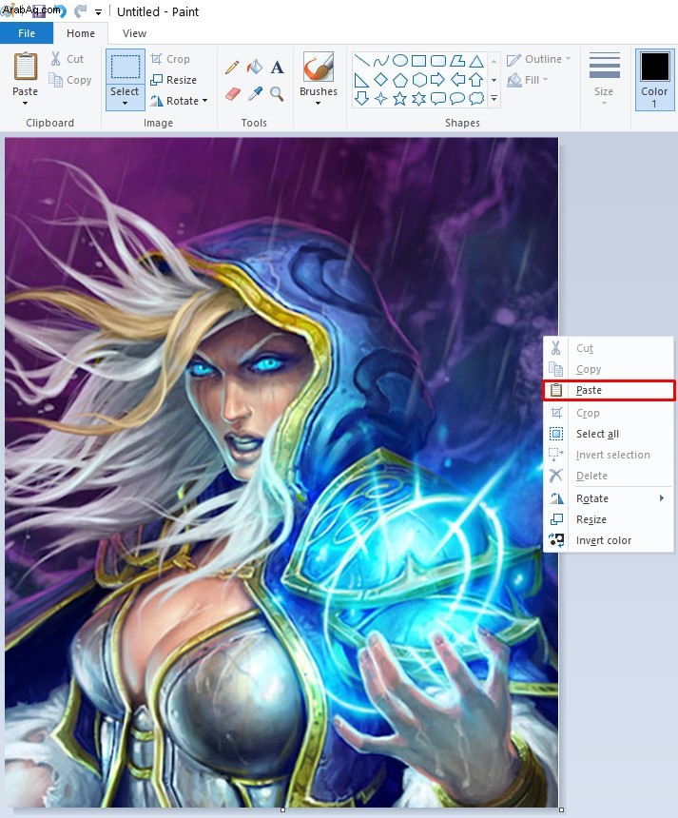Image resolution: width=678 pixels, height=818 pixels.
Task: Click the ribbon Crop button
Action: 170,59
